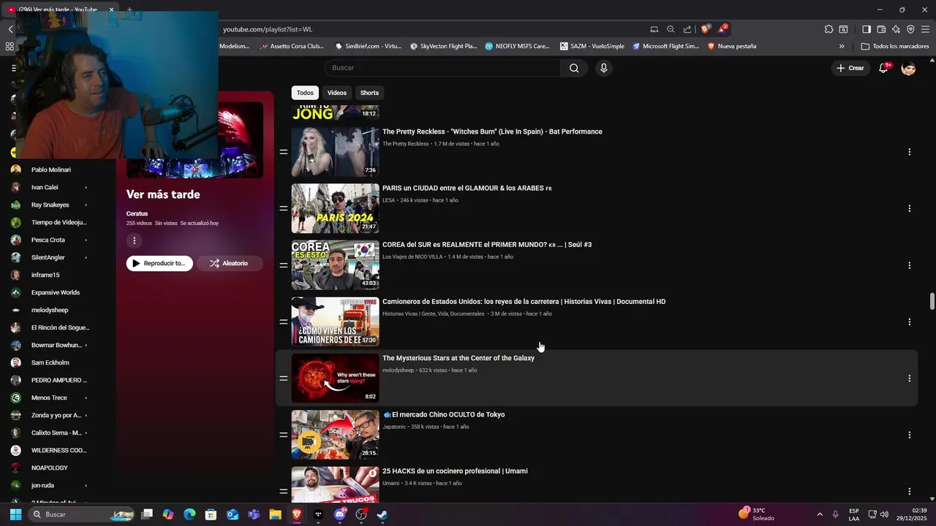Click the Windows Start button

(x=15, y=514)
